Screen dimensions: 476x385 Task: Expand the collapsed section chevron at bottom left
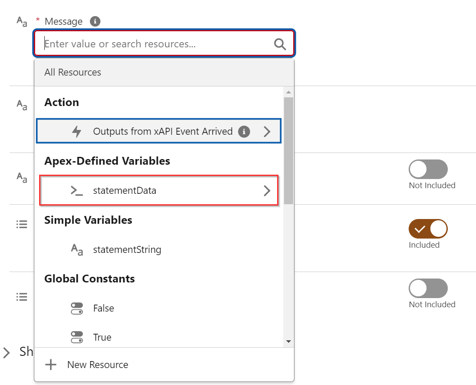7,352
